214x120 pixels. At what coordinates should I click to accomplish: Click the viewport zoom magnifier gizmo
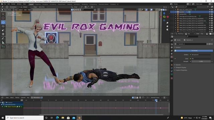[x=167, y=23]
